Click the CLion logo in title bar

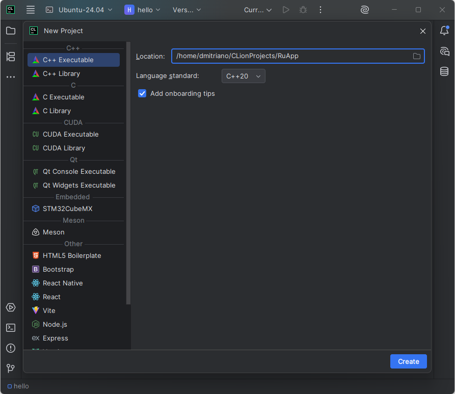[11, 10]
